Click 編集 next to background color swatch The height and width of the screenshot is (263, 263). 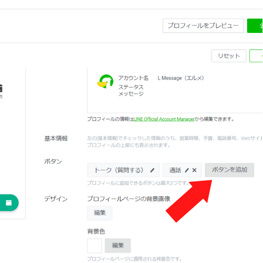click(x=118, y=246)
